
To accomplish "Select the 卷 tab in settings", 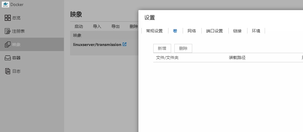I will tap(175, 31).
